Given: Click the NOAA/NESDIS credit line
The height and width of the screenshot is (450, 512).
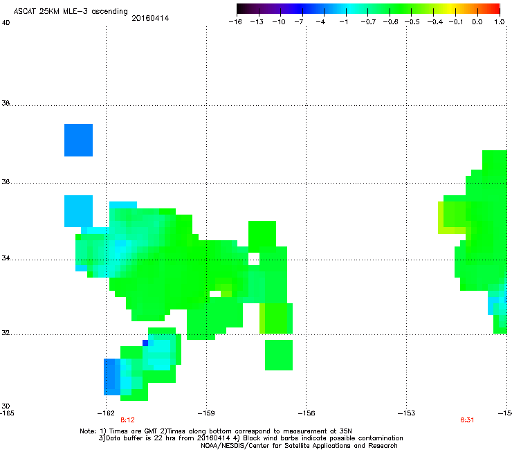Looking at the screenshot, I should click(299, 446).
